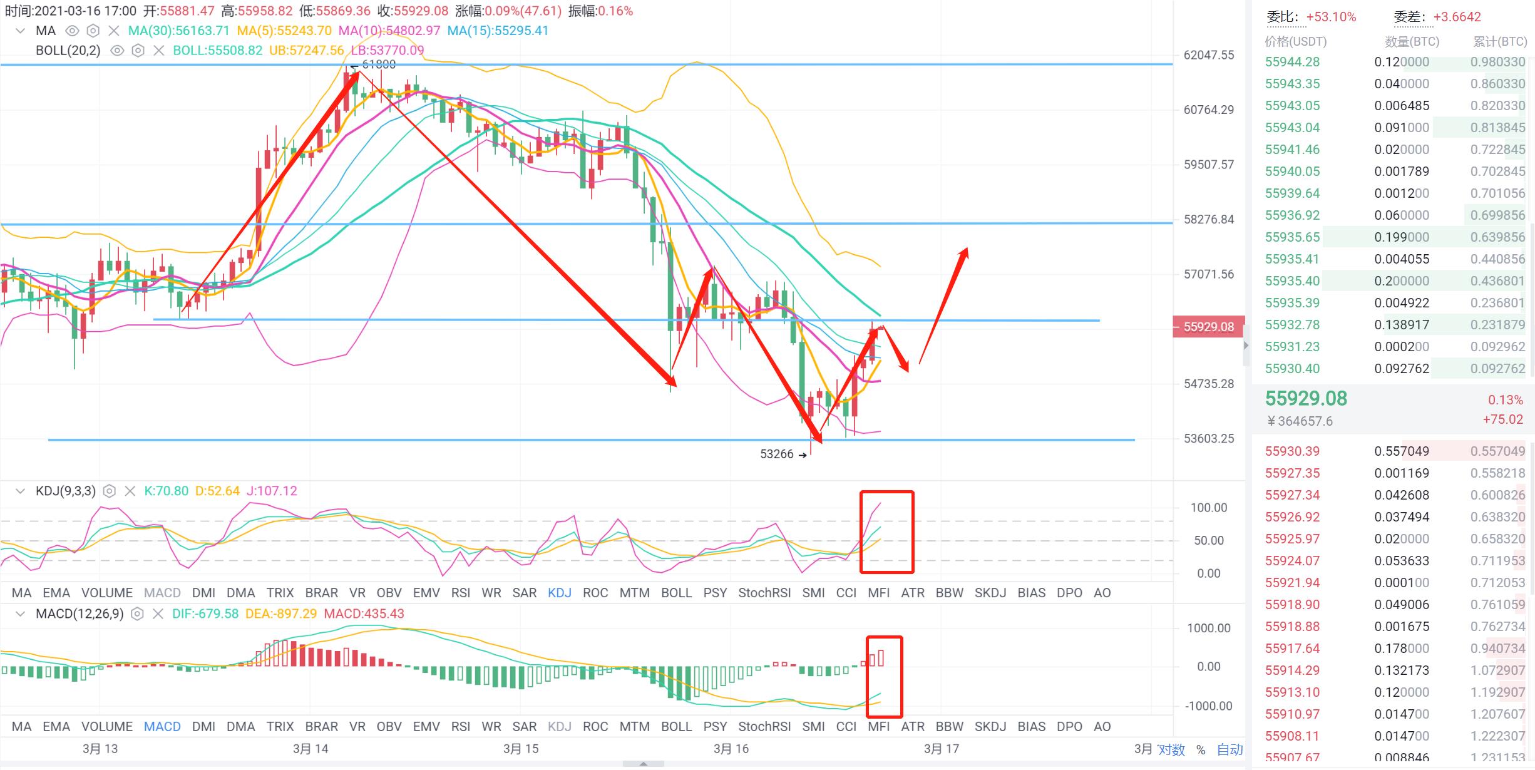Viewport: 1535px width, 770px height.
Task: Open KDJ(9,3,3) settings gear
Action: tap(110, 491)
